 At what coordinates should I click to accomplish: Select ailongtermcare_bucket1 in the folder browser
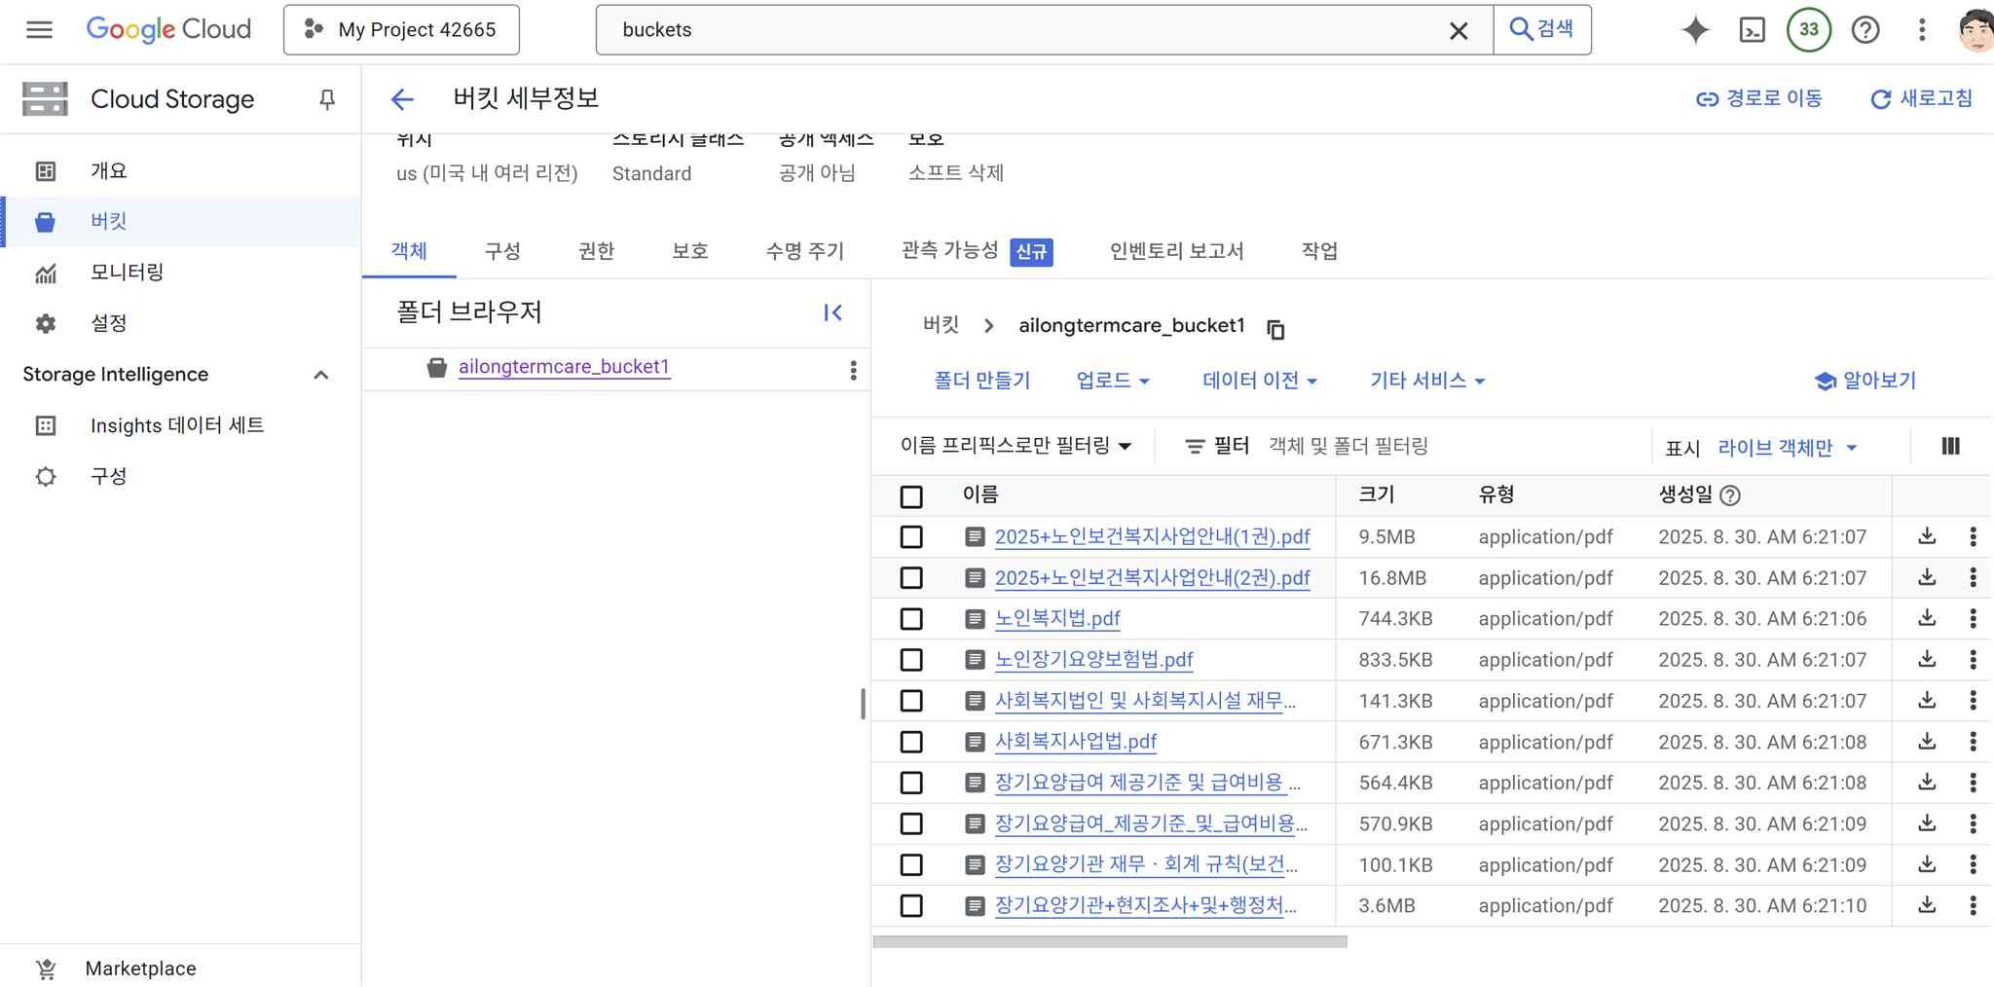pyautogui.click(x=564, y=367)
